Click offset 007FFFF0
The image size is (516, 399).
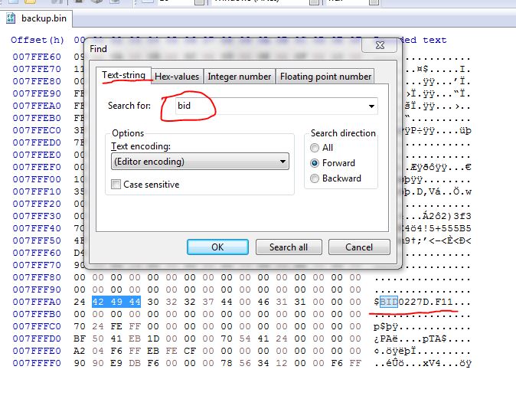37,363
